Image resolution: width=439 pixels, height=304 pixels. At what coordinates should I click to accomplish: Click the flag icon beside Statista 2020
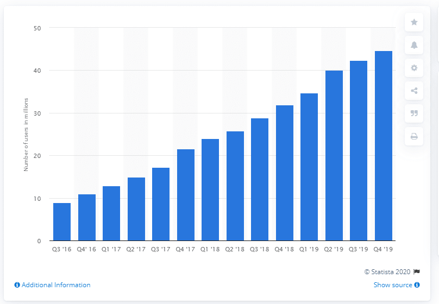pyautogui.click(x=417, y=272)
